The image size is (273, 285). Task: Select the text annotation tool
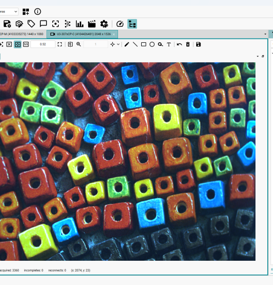169,45
